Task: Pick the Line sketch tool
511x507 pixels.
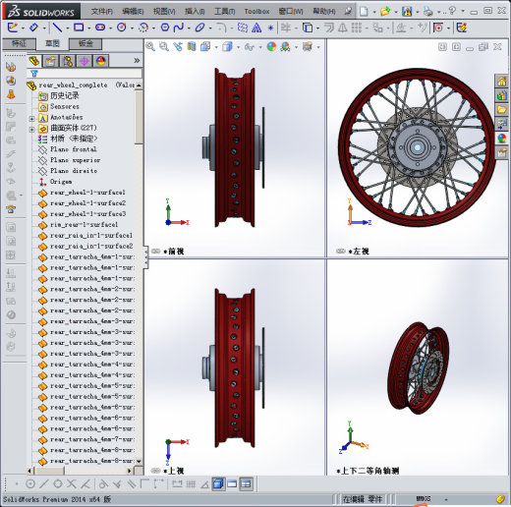Action: tap(57, 28)
